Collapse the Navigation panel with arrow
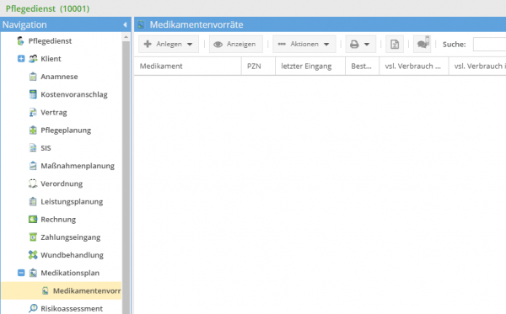 coord(125,24)
